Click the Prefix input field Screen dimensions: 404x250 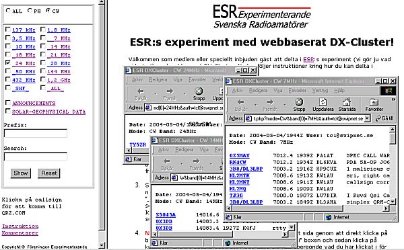pyautogui.click(x=36, y=133)
